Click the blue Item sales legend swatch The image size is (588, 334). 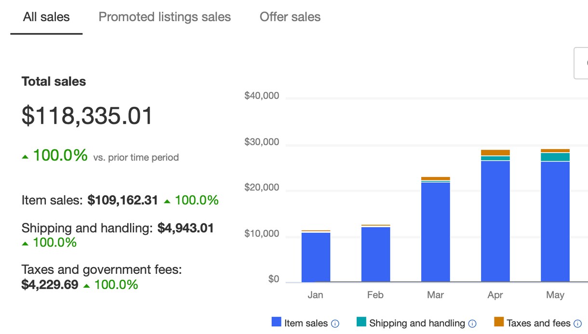coord(277,322)
